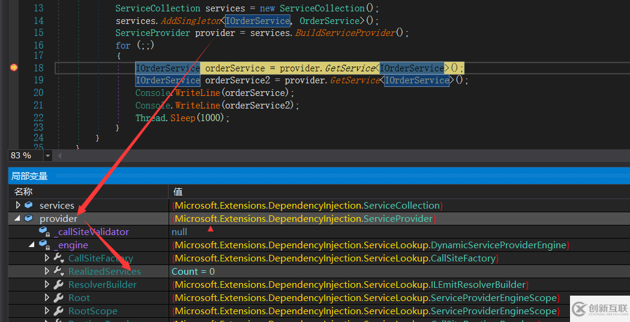Image resolution: width=630 pixels, height=322 pixels.
Task: Expand the Root property
Action: [47, 297]
